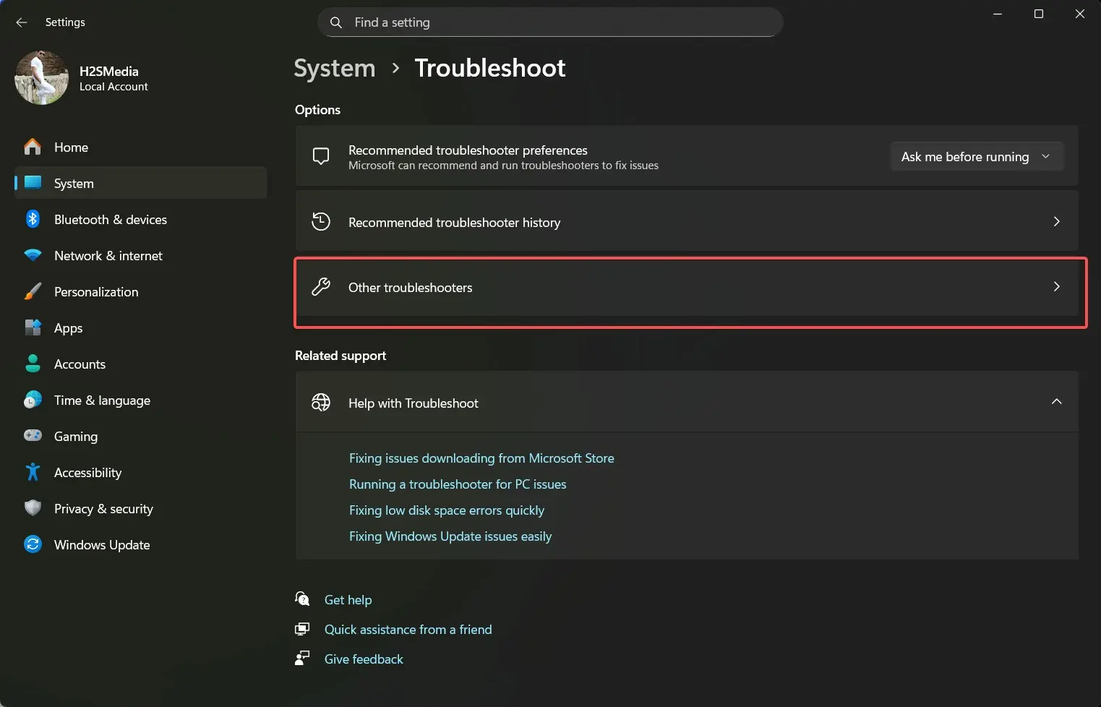Screen dimensions: 1101x707
Task: Click the Other troubleshooters label
Action: click(x=410, y=287)
